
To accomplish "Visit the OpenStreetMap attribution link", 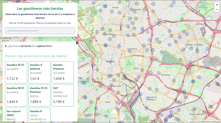I will 204,121.
